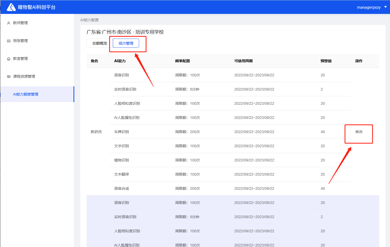Click the 频率配置 column header

click(183, 61)
